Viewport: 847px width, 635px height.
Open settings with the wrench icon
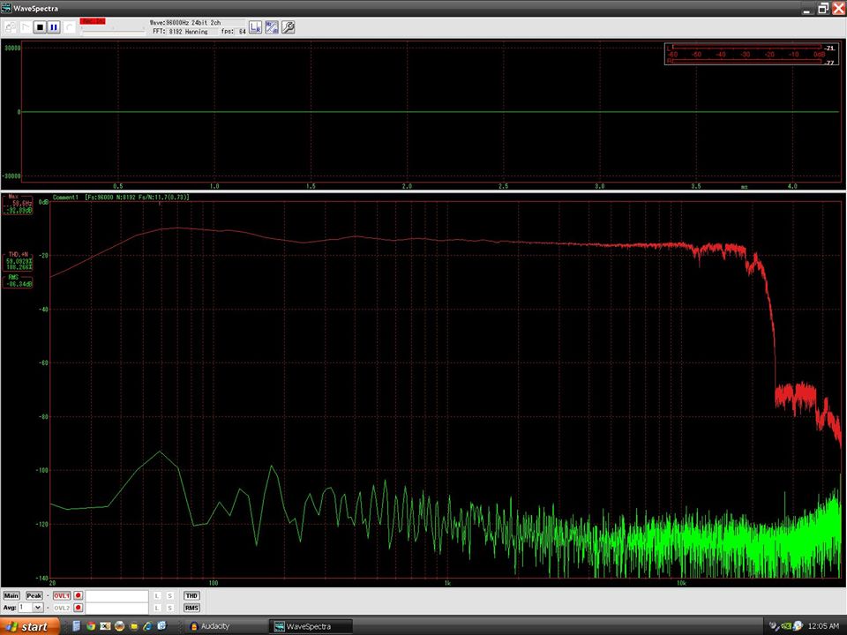(289, 27)
